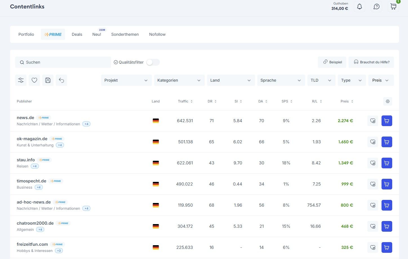Open the notifications bell icon
Viewport: 408px width, 259px height.
click(360, 7)
